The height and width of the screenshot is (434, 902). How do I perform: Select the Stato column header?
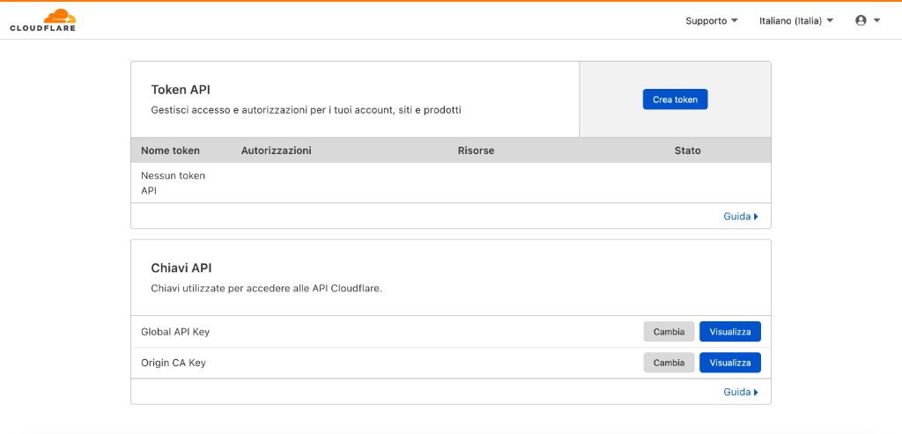click(687, 151)
